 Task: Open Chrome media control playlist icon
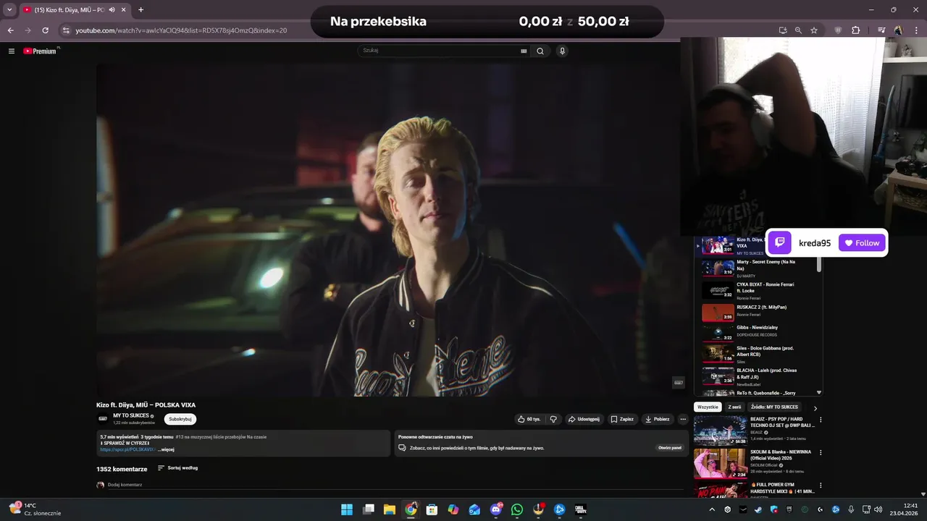(x=881, y=30)
